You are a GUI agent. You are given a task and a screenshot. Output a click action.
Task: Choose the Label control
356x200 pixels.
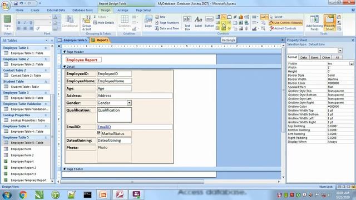coord(198,22)
